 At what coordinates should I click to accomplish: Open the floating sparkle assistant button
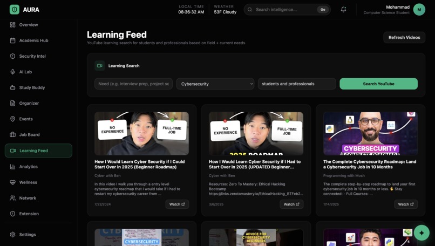pos(422,233)
